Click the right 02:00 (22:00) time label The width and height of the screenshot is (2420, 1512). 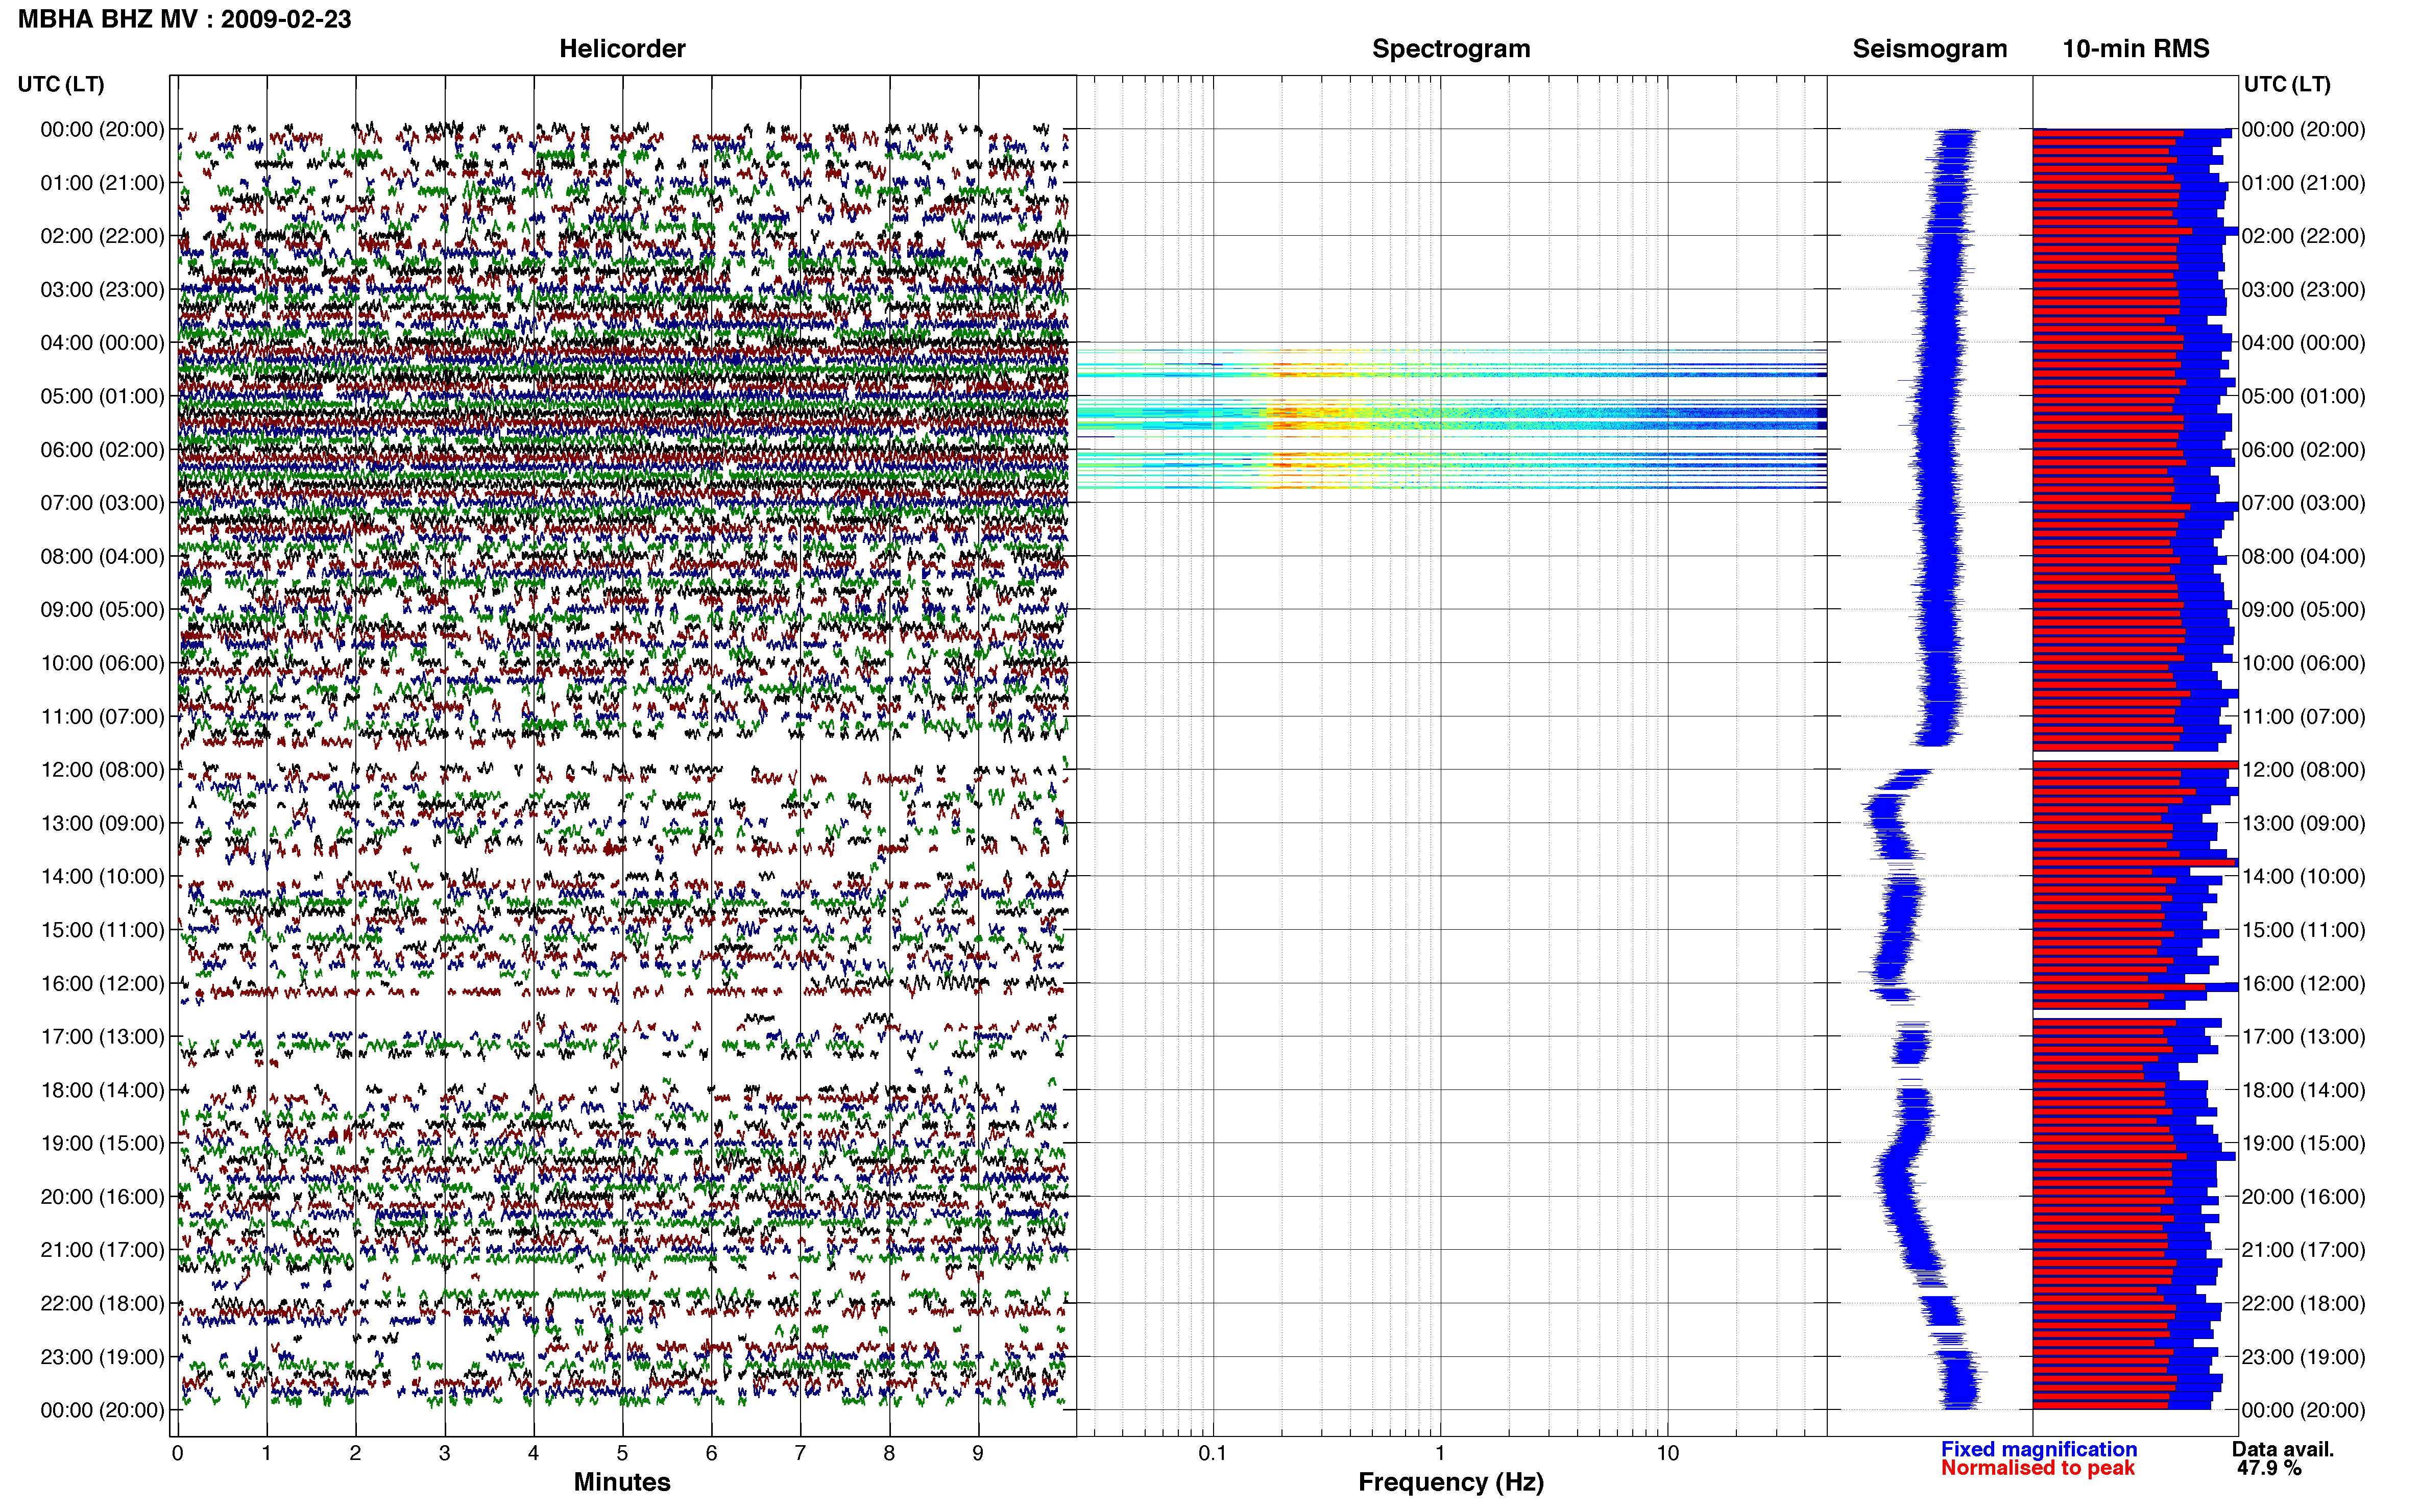(x=2304, y=236)
